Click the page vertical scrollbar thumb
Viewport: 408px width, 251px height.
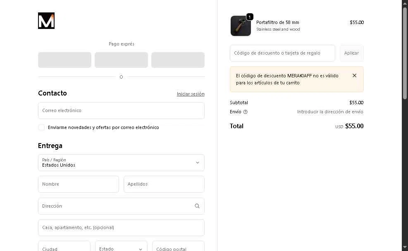pos(405,53)
